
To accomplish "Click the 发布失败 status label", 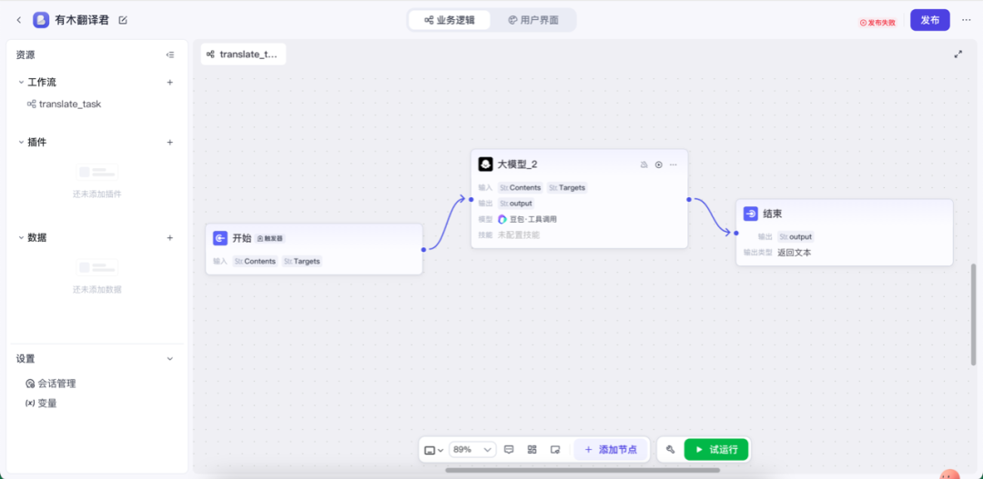I will pyautogui.click(x=877, y=23).
